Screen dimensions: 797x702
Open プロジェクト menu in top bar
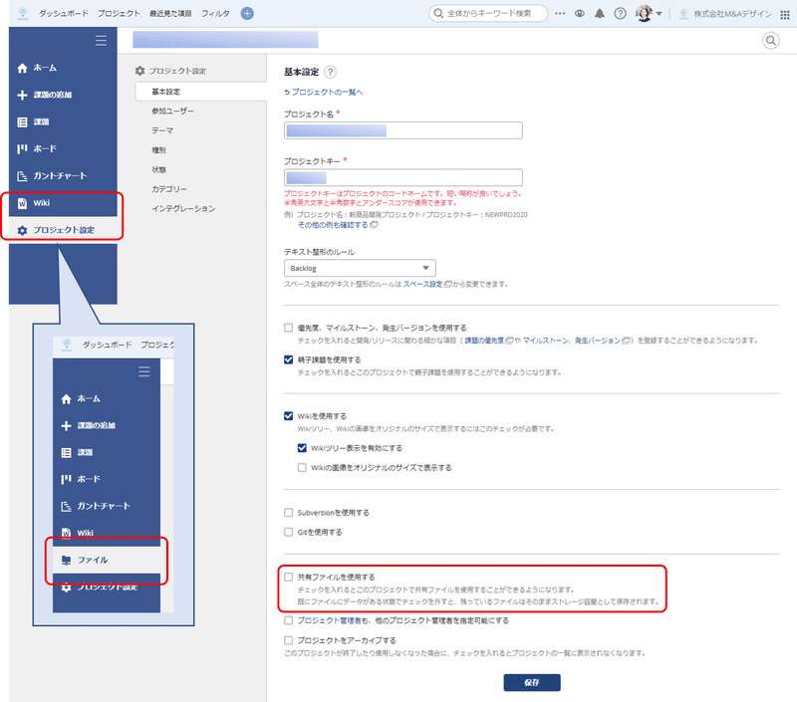119,13
